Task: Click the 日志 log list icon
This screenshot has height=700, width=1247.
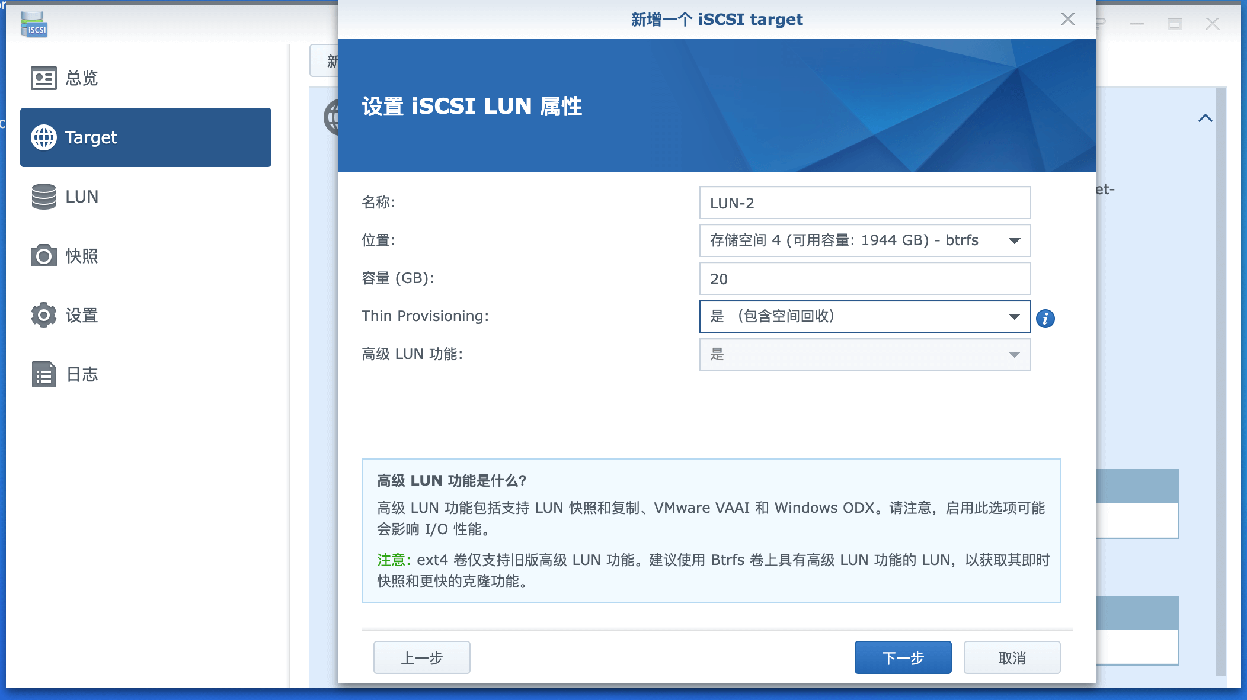Action: point(43,374)
